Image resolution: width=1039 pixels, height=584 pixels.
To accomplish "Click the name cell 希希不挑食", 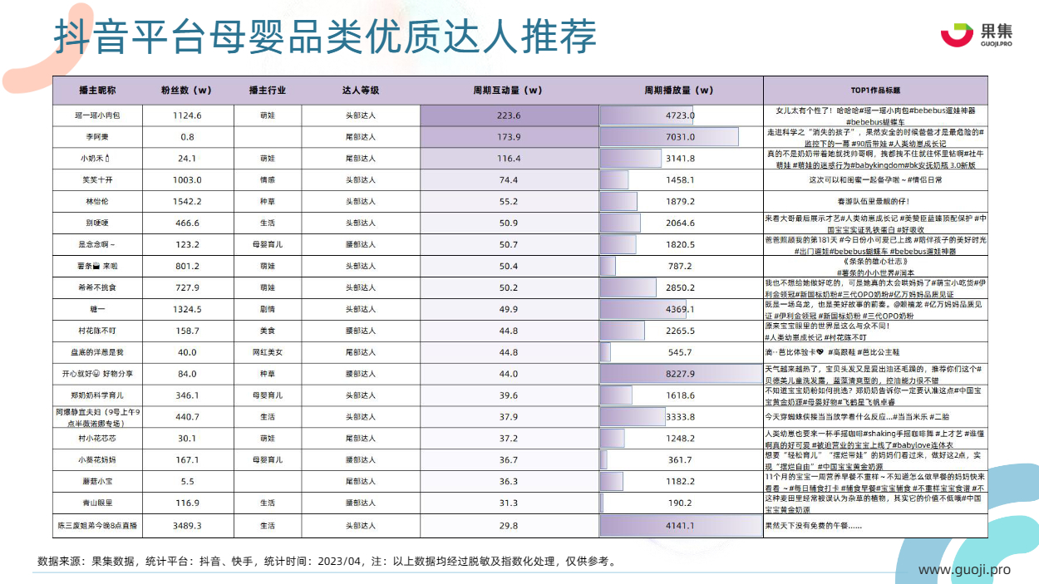I will [97, 288].
